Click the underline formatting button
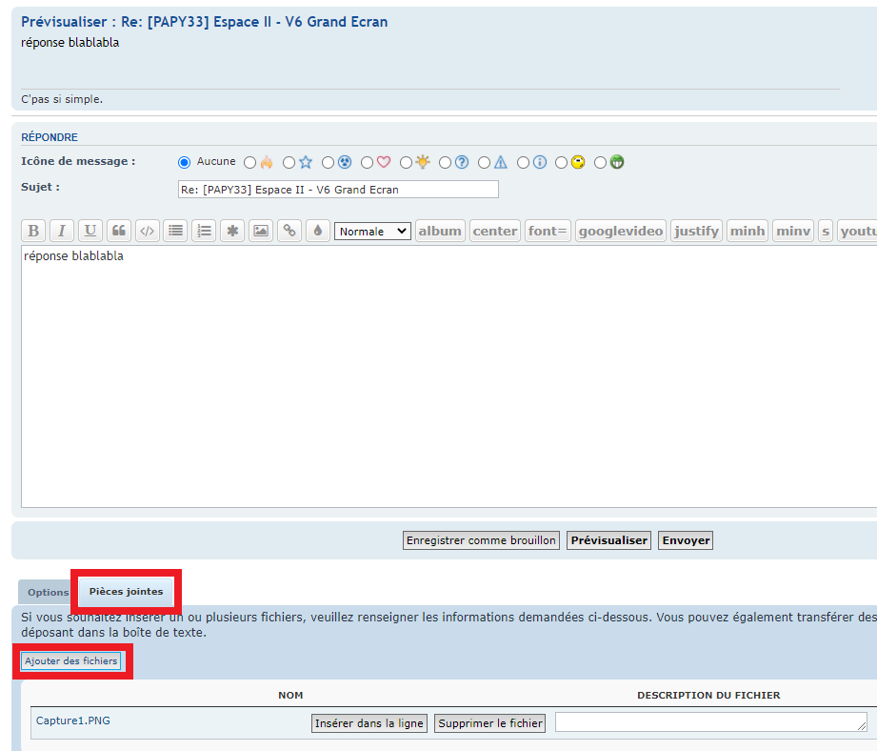Screen dimensions: 877x751 (90, 231)
